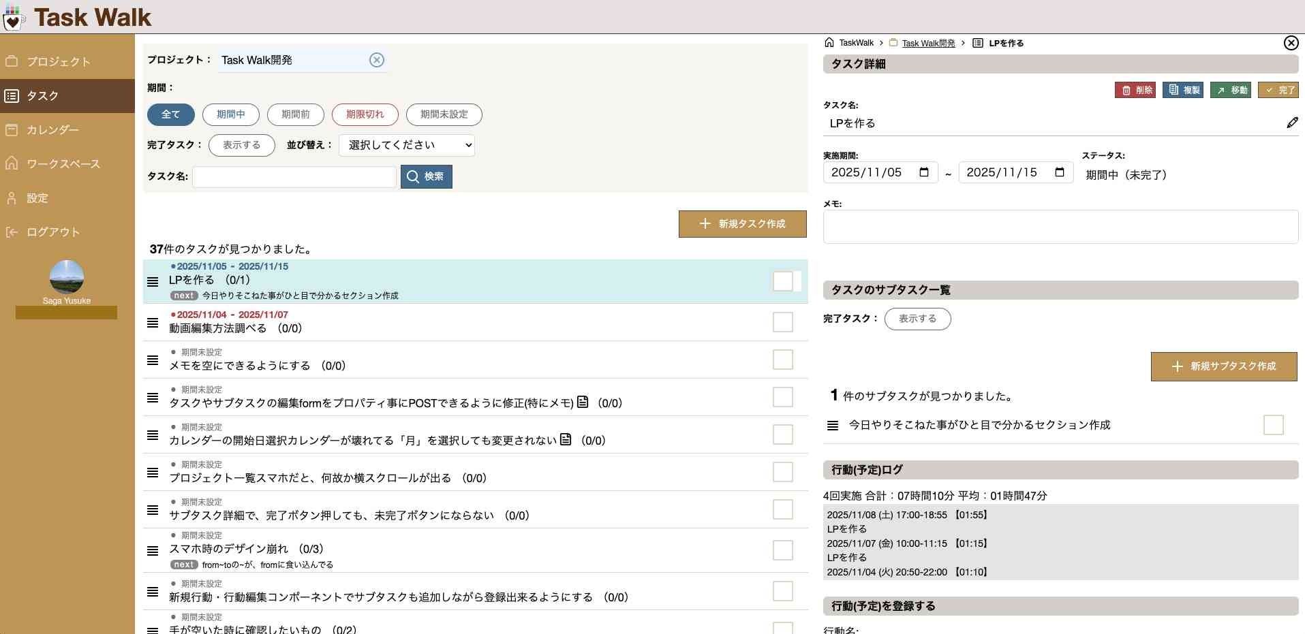The image size is (1305, 634).
Task: Click the タスク名 search input field
Action: [294, 176]
